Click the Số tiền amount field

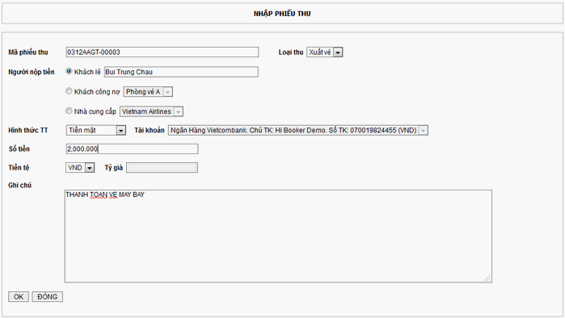click(133, 149)
